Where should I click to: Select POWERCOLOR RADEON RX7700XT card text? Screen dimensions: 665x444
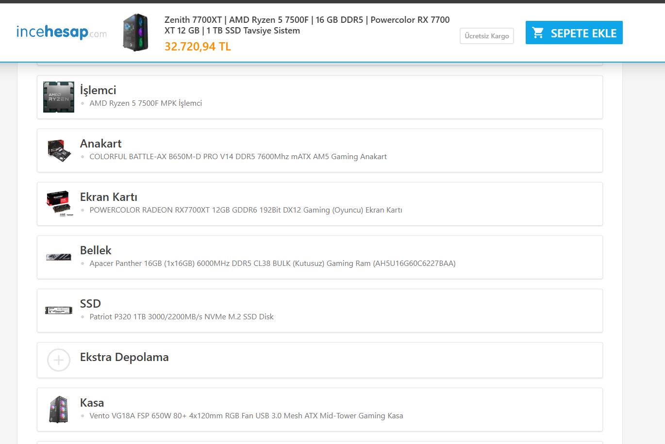[x=246, y=210]
